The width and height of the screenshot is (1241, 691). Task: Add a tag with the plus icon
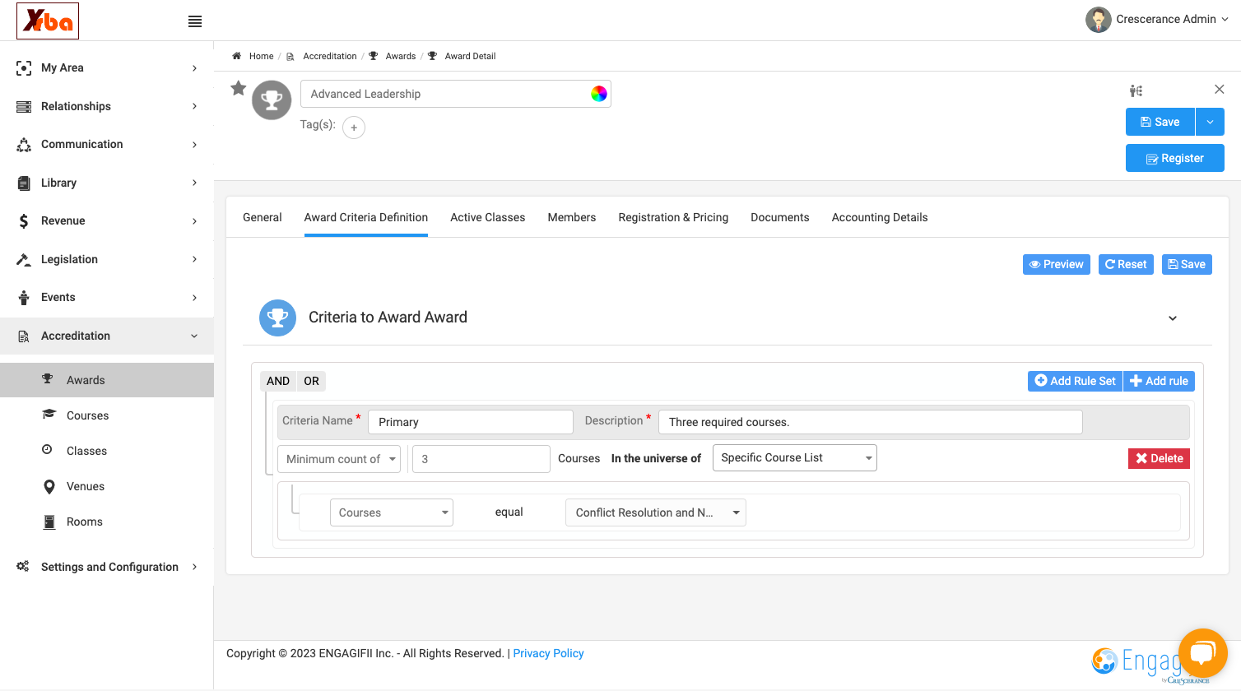[x=354, y=128]
